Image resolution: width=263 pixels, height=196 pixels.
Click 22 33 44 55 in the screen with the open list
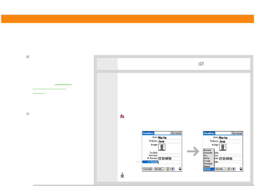(226, 158)
